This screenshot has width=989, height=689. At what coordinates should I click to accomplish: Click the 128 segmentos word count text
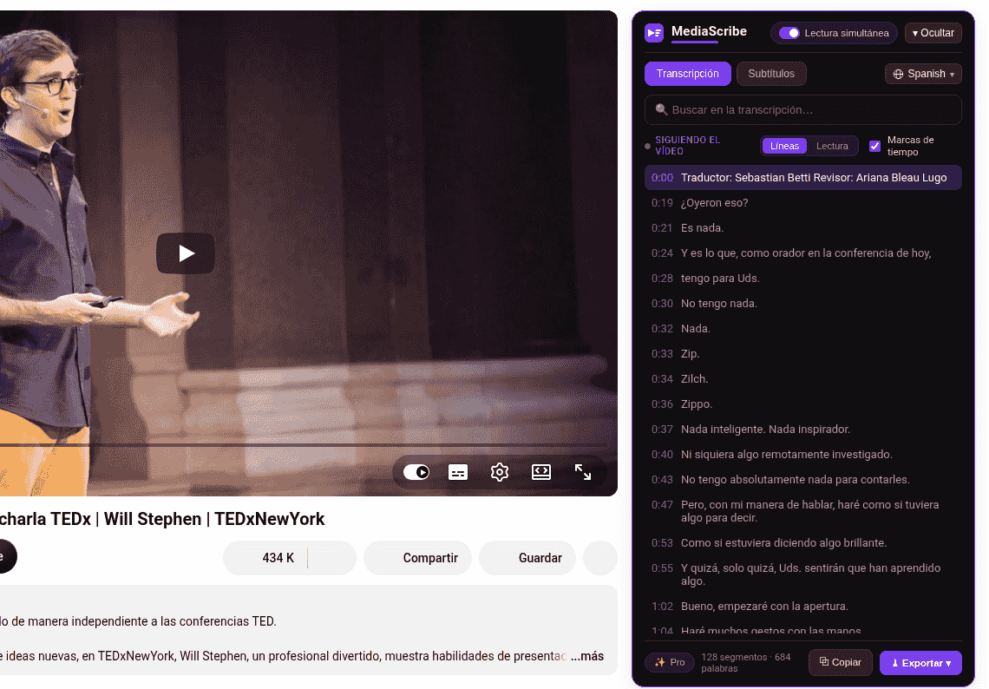point(746,662)
